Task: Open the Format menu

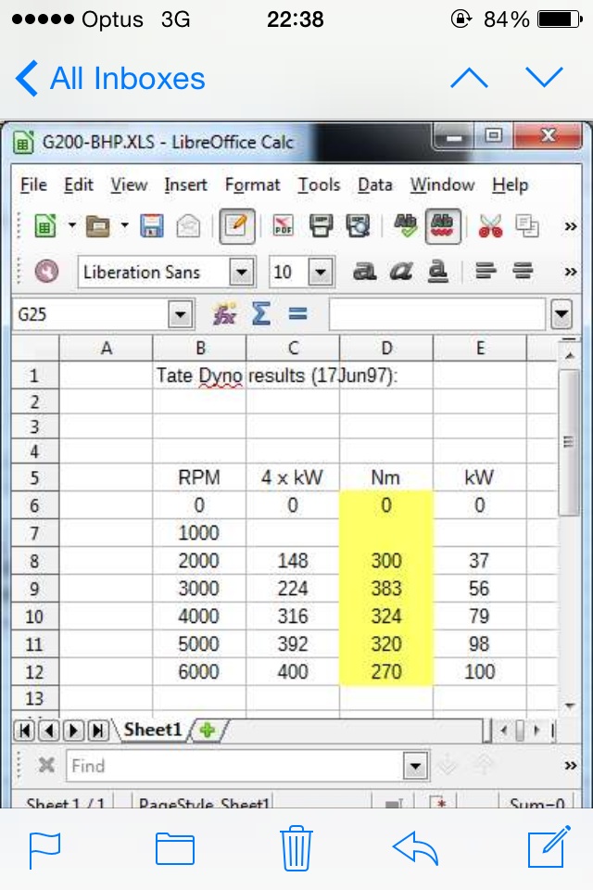Action: 252,184
